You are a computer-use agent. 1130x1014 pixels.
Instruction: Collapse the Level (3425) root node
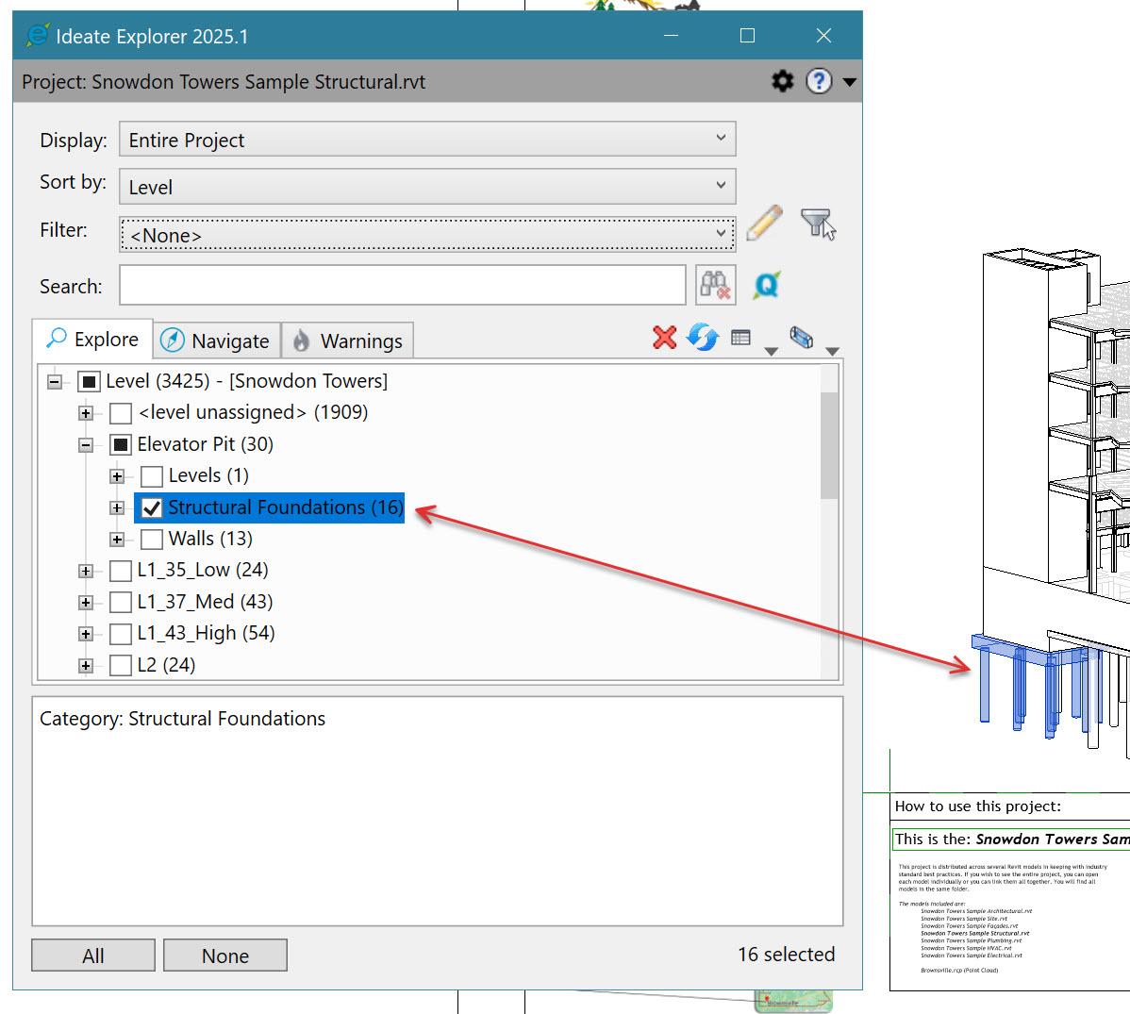[54, 381]
